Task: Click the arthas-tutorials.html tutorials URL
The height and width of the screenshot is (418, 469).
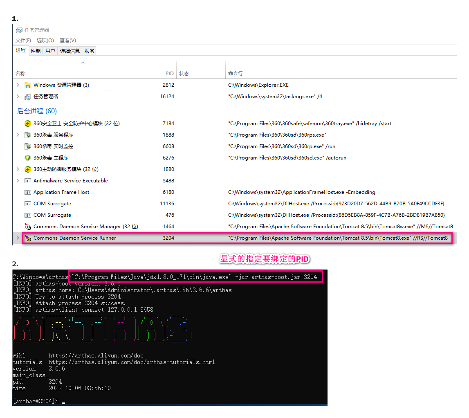Action: [132, 362]
